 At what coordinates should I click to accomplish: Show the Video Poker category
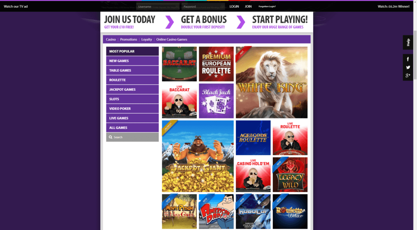pyautogui.click(x=132, y=108)
